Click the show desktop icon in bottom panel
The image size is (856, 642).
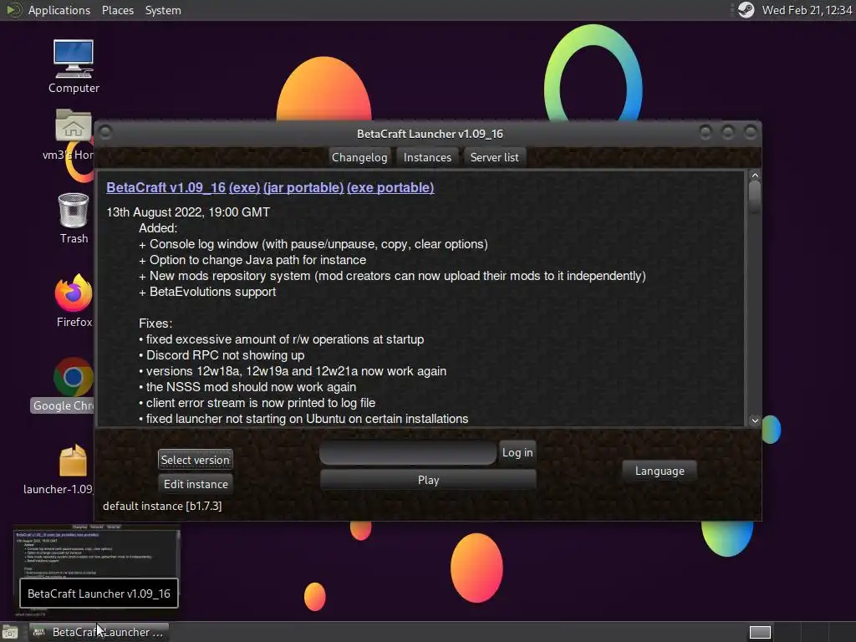point(10,632)
